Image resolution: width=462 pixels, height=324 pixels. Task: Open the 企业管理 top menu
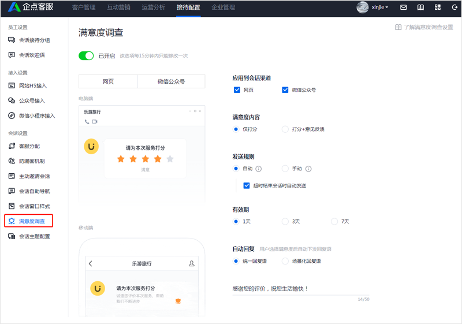[223, 8]
